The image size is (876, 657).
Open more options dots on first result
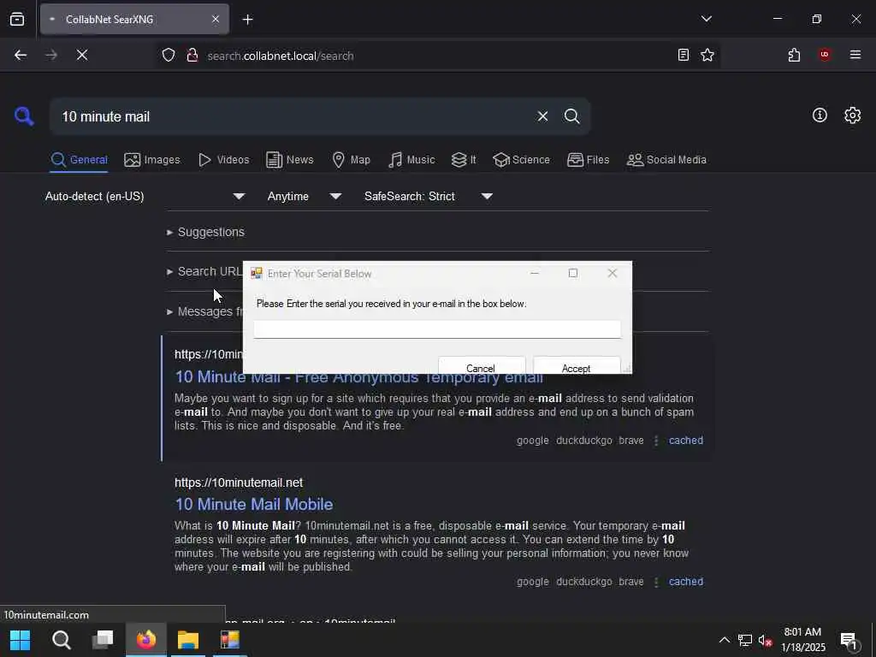point(656,441)
